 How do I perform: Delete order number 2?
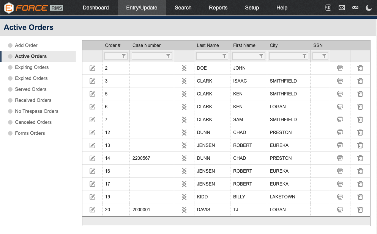tap(360, 68)
